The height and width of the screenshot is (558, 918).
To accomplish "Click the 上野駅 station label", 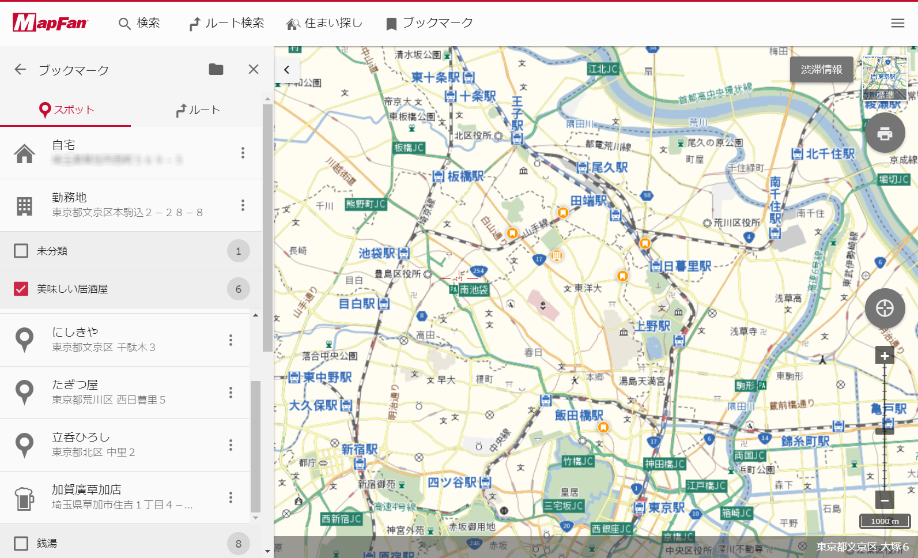I will click(x=652, y=326).
